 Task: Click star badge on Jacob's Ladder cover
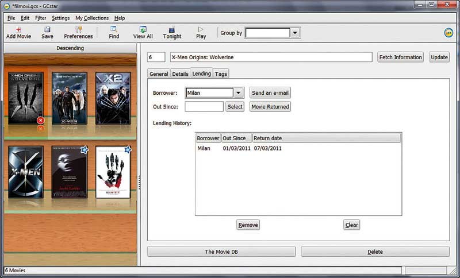pos(85,150)
